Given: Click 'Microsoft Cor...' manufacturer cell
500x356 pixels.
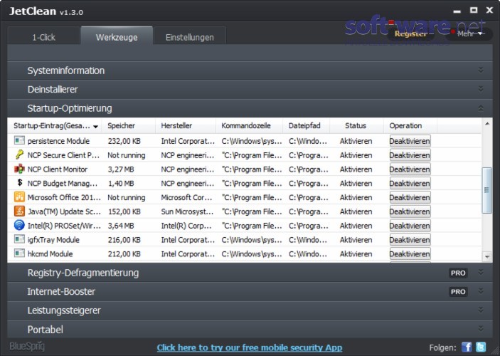Looking at the screenshot, I should [x=186, y=198].
